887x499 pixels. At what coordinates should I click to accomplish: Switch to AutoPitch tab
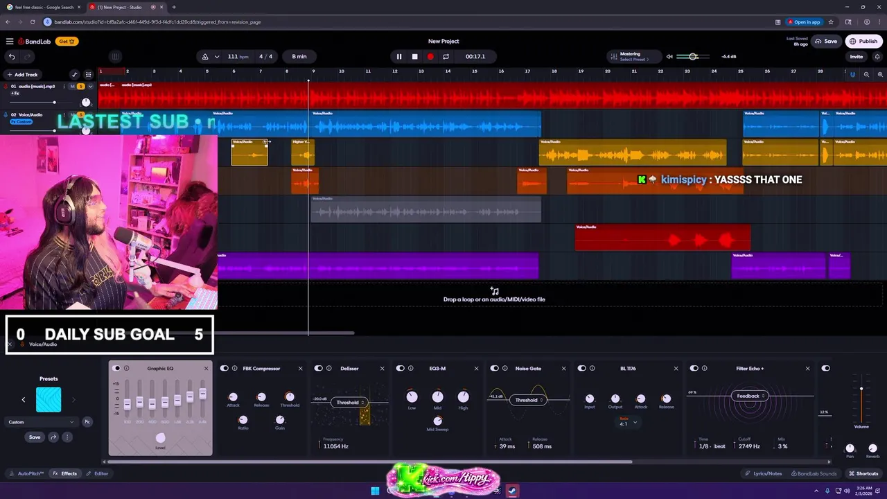(28, 473)
